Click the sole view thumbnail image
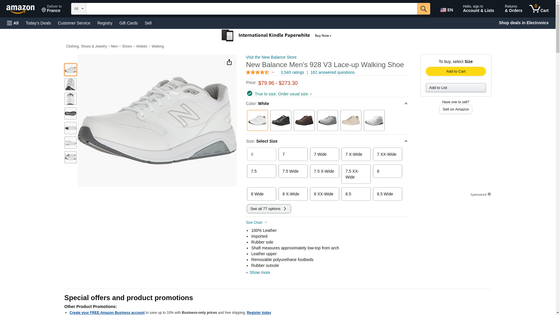The width and height of the screenshot is (560, 315). [70, 113]
